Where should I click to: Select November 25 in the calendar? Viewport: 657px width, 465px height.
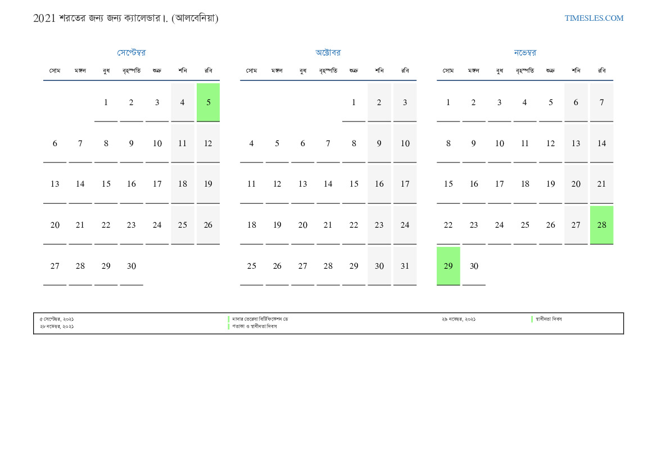pos(525,225)
